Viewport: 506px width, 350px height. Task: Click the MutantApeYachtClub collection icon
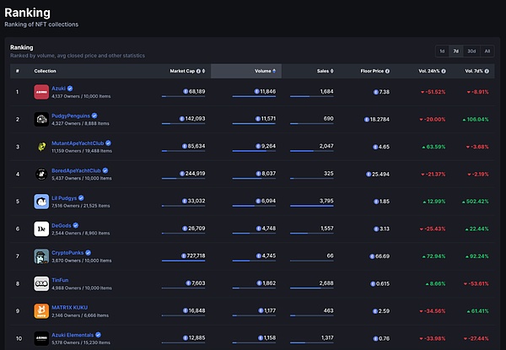(41, 147)
